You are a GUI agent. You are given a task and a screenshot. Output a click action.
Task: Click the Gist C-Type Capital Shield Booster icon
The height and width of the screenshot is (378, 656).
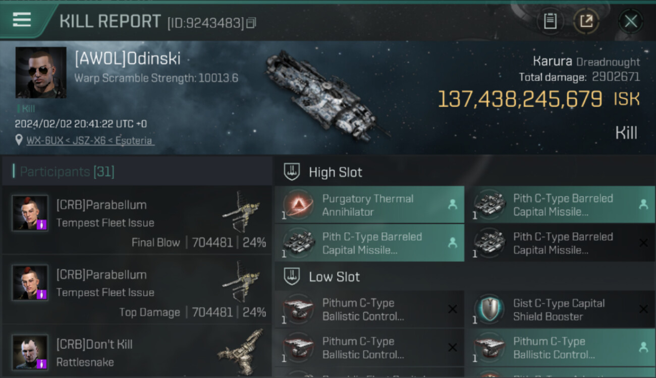489,309
